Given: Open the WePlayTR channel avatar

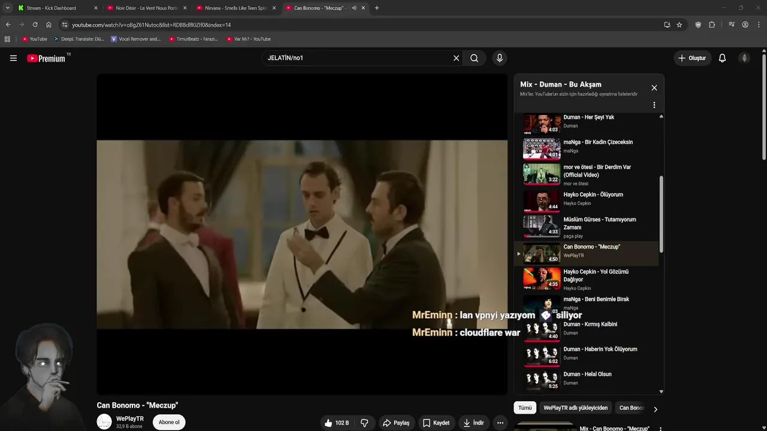Looking at the screenshot, I should pyautogui.click(x=104, y=421).
